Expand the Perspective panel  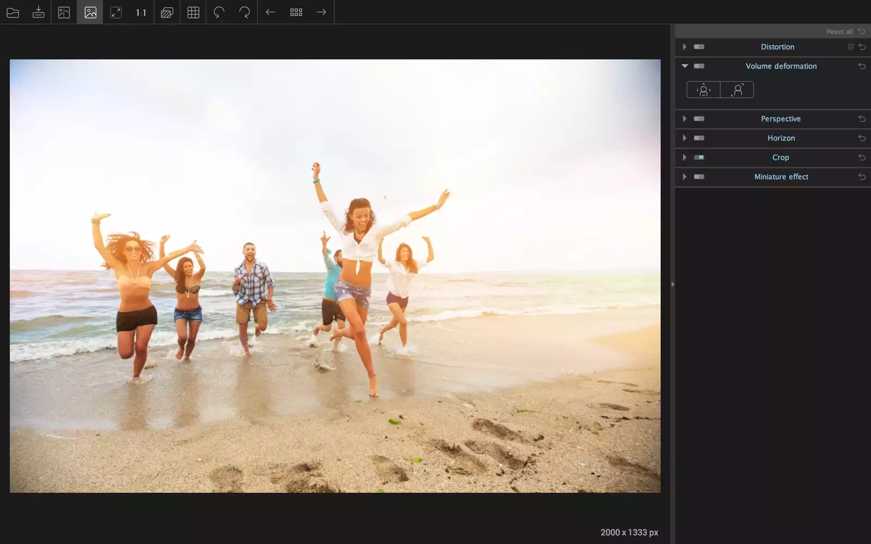click(x=684, y=119)
